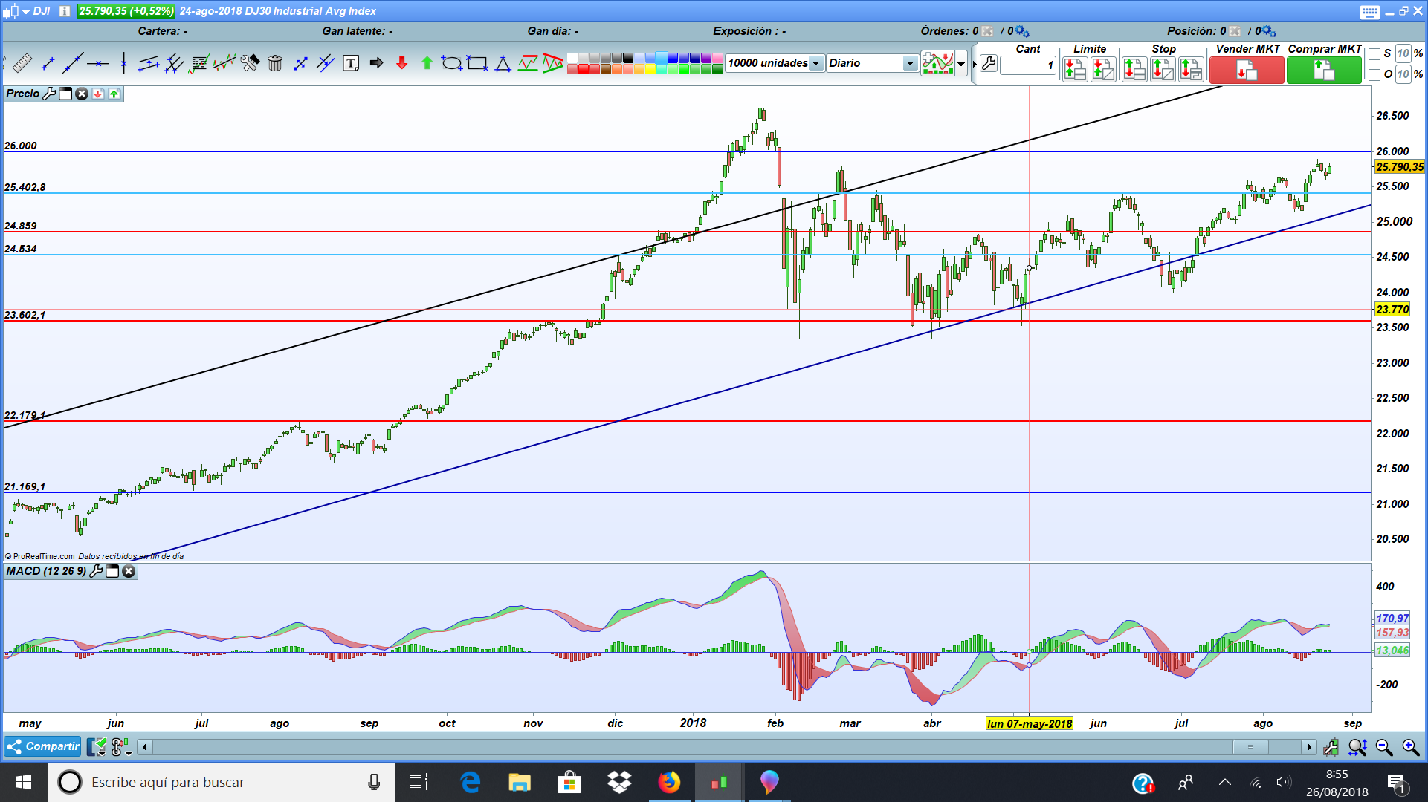This screenshot has width=1428, height=802.
Task: Open Microsoft Edge from the taskbar
Action: [470, 782]
